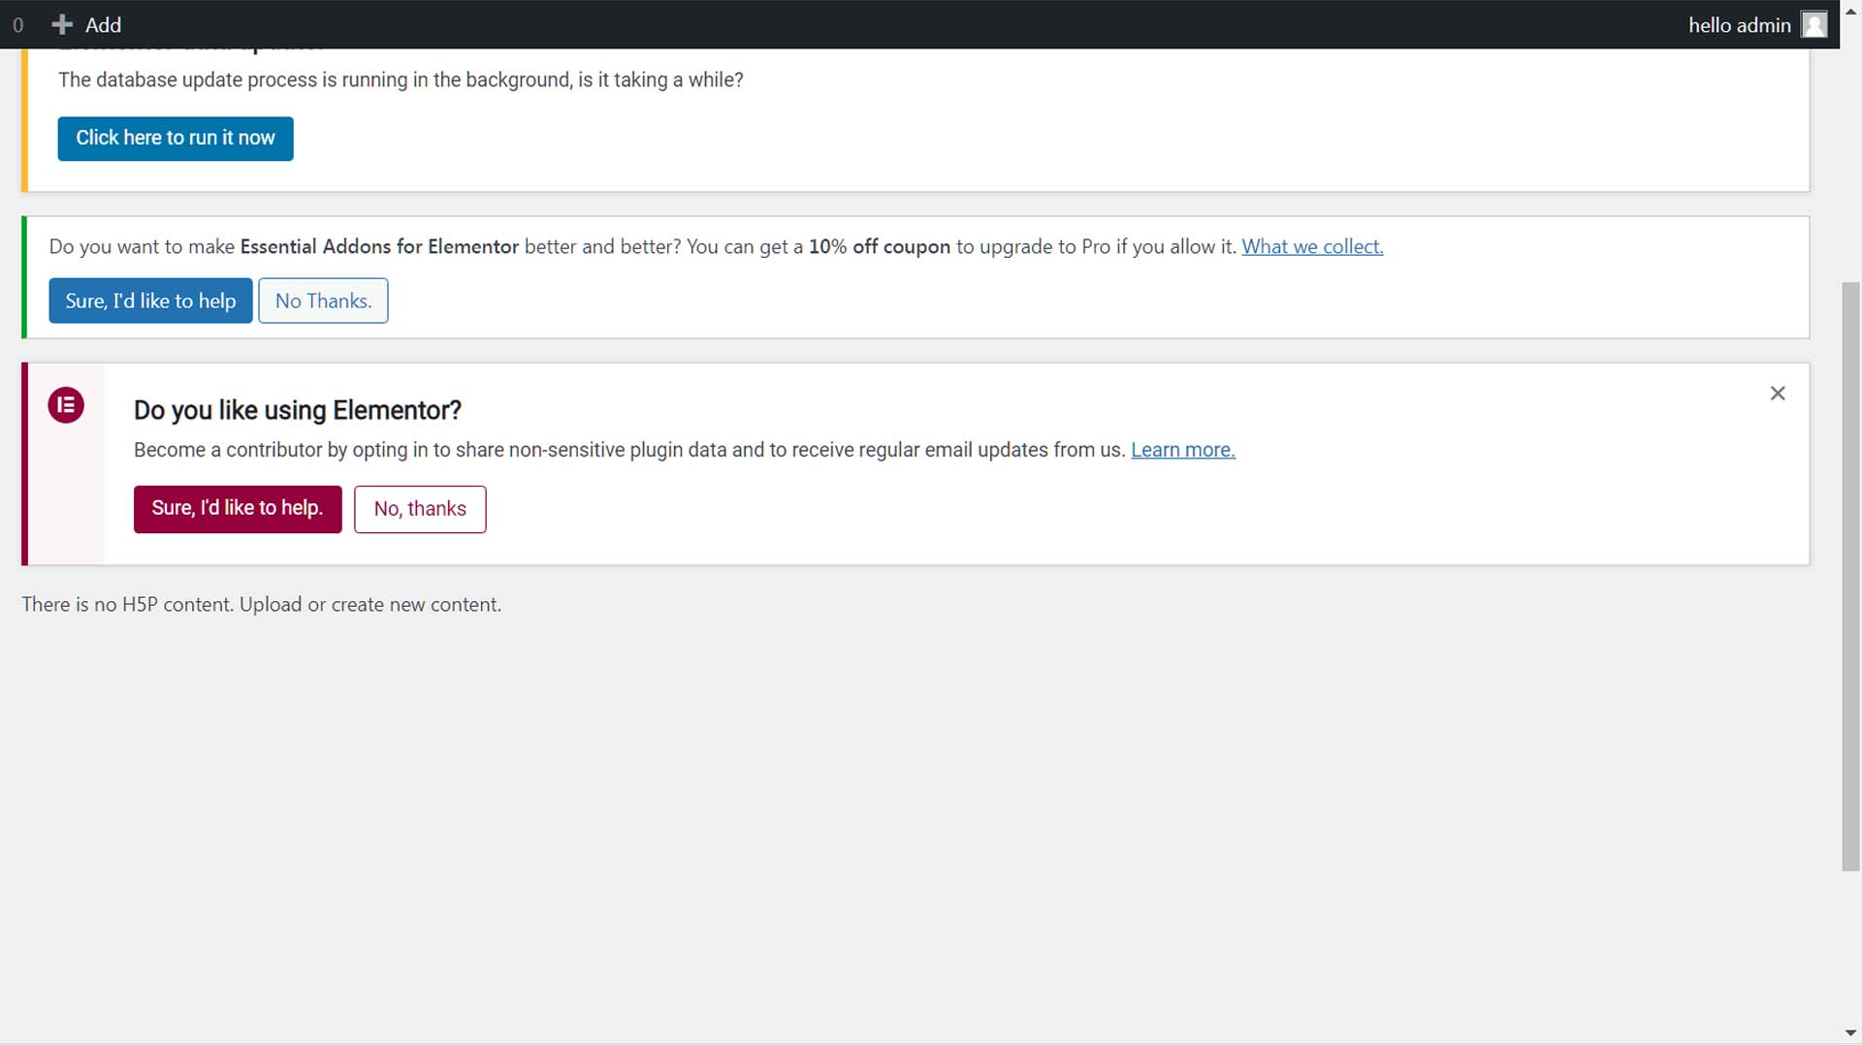This screenshot has height=1045, width=1862.
Task: Click 'Click here to run it now' button
Action: coord(176,139)
